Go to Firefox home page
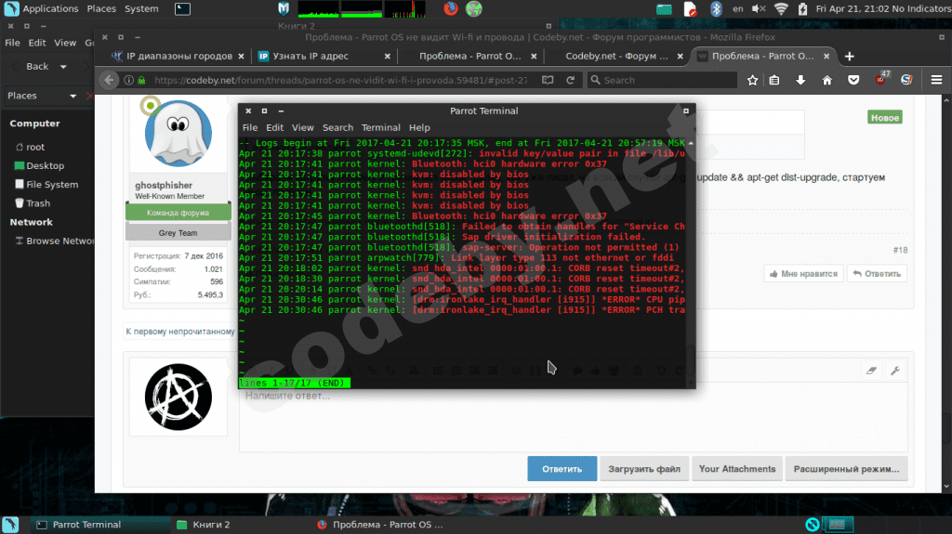 coord(826,80)
